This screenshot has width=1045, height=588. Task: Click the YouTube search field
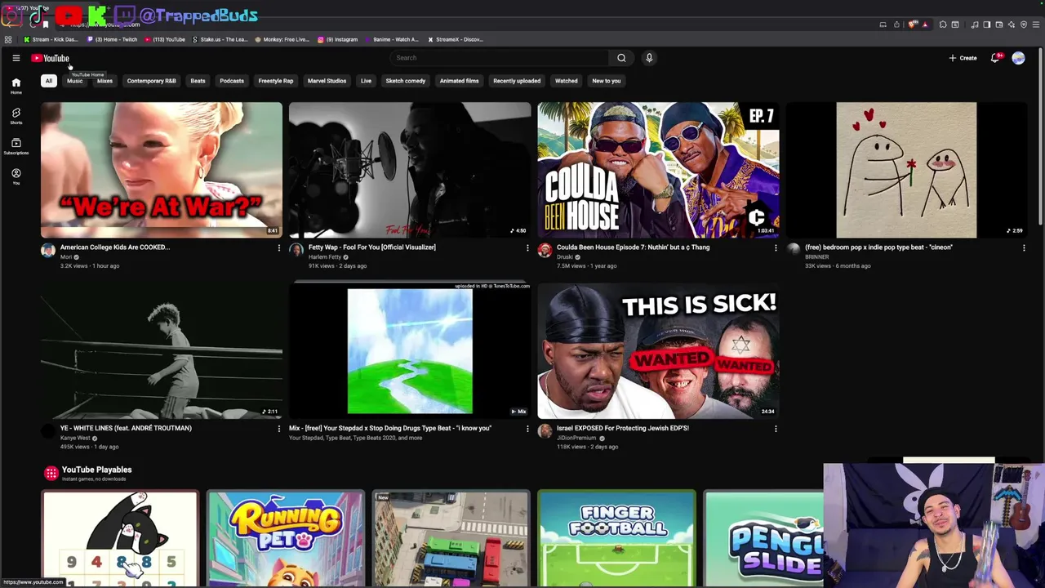tap(500, 58)
